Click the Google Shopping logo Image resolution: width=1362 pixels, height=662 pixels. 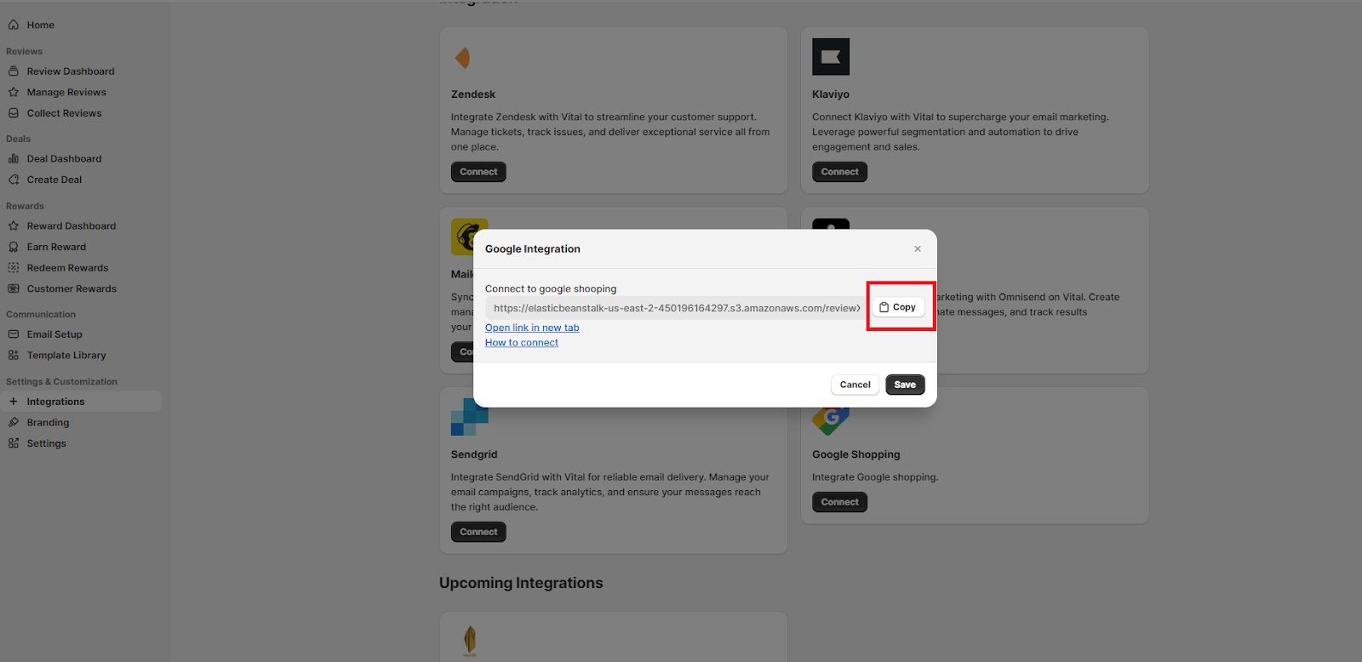click(831, 420)
